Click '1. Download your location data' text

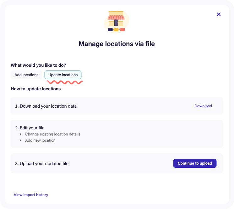[x=46, y=106]
